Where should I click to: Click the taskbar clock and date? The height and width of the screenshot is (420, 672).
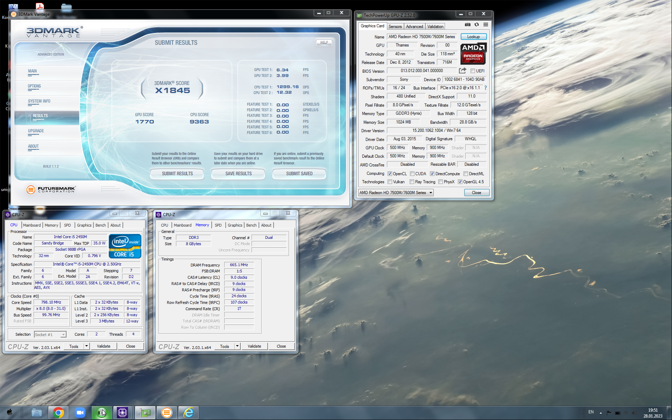point(653,413)
